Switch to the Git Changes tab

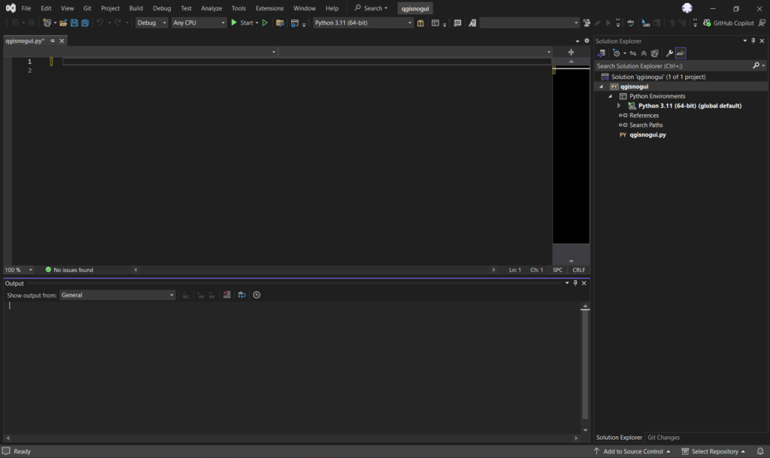tap(663, 437)
